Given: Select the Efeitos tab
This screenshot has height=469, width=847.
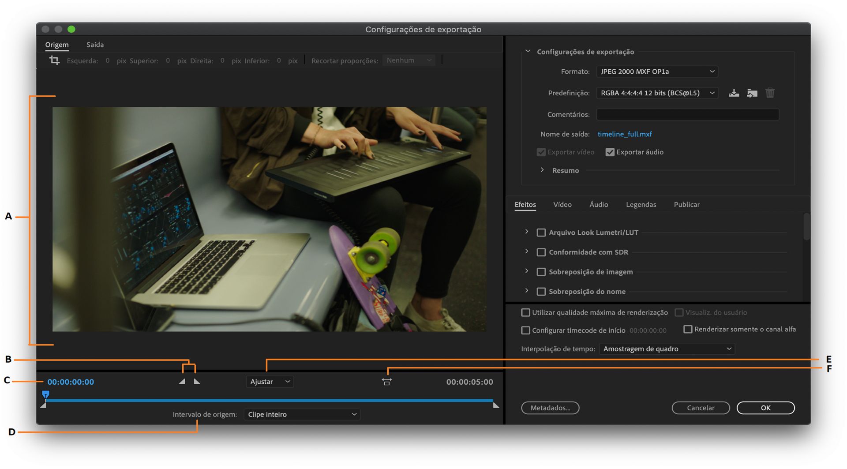Looking at the screenshot, I should (x=525, y=204).
